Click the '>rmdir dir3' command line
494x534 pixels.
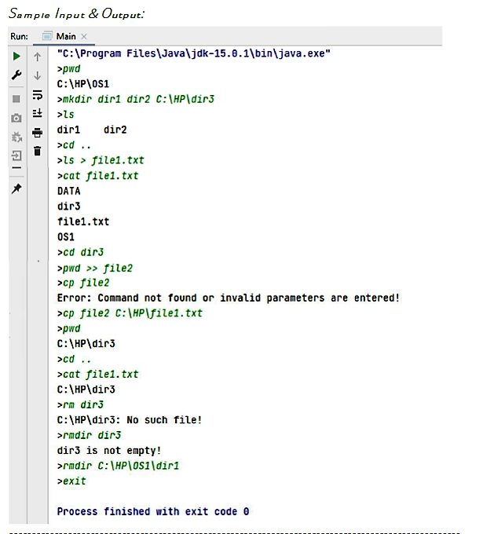pos(89,435)
